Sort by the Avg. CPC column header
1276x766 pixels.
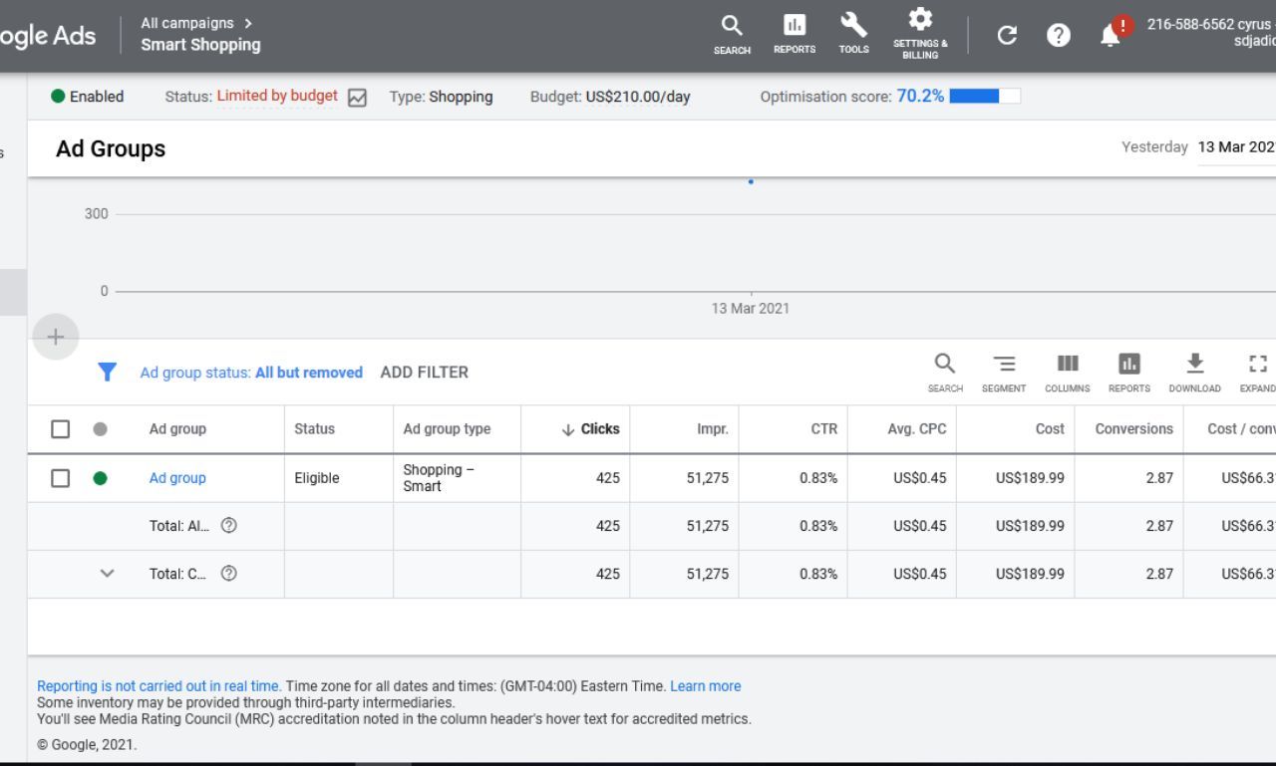pos(916,429)
